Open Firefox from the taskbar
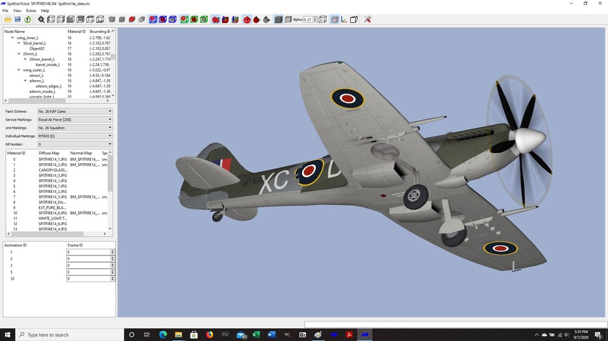 click(x=209, y=335)
